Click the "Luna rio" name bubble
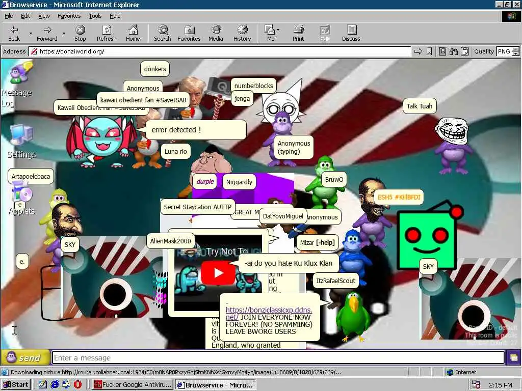Screen dimensions: 522x391 pos(175,151)
